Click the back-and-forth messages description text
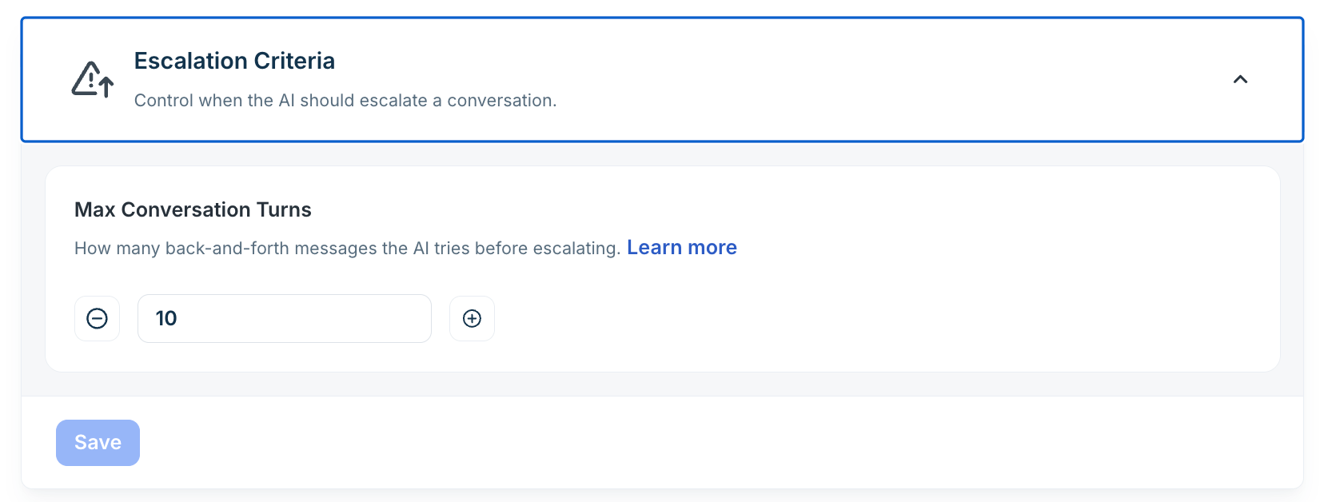1324x502 pixels. tap(347, 249)
